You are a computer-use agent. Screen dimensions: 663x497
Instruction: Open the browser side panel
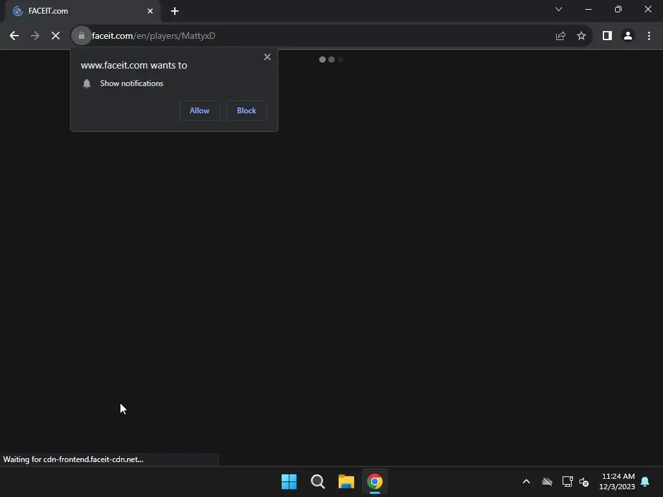point(607,36)
